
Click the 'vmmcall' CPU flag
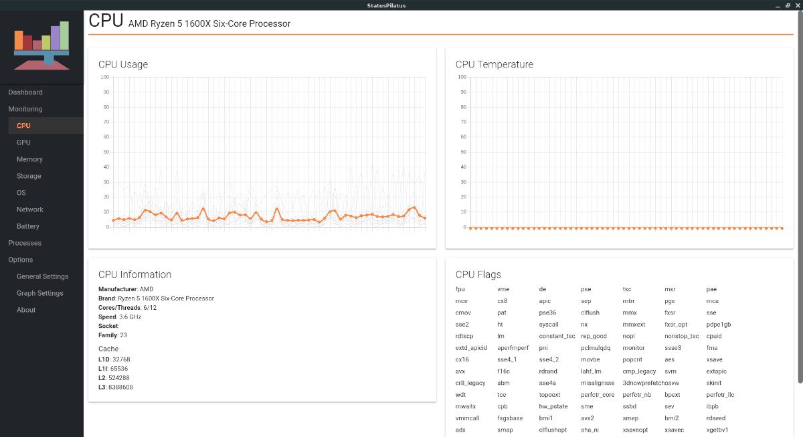click(468, 418)
